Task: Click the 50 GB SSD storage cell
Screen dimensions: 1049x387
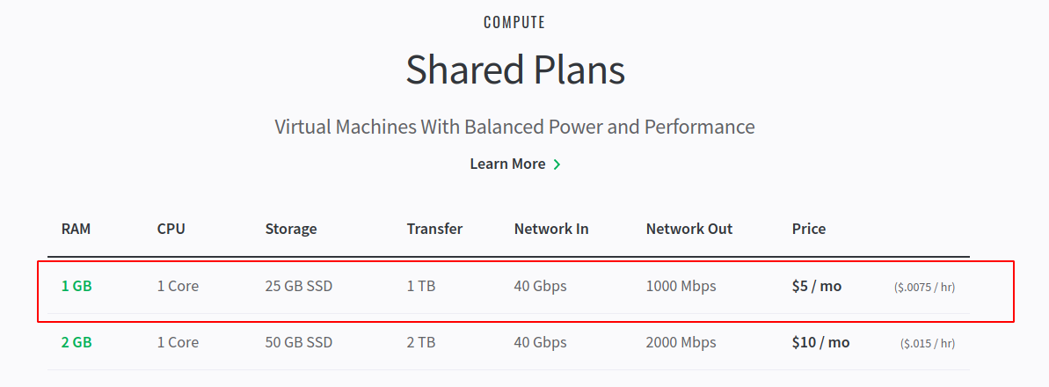Action: (x=299, y=342)
